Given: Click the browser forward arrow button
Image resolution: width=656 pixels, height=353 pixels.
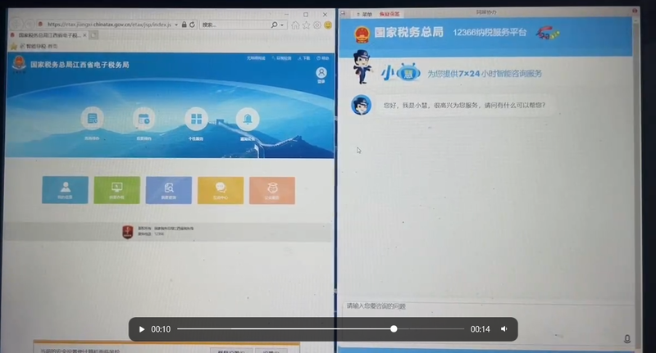Looking at the screenshot, I should [x=30, y=25].
